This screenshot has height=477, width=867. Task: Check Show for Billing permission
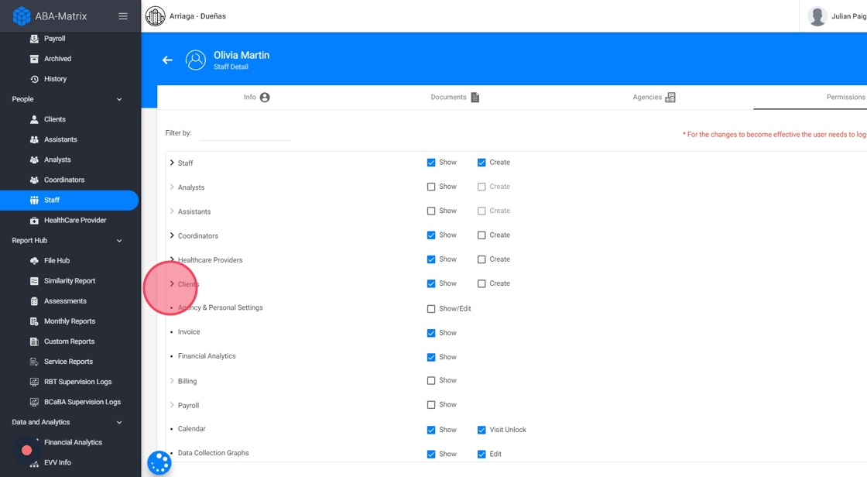[x=431, y=381]
